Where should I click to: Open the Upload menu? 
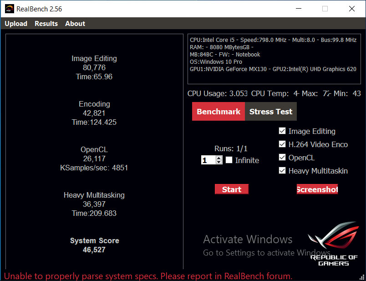tap(16, 24)
